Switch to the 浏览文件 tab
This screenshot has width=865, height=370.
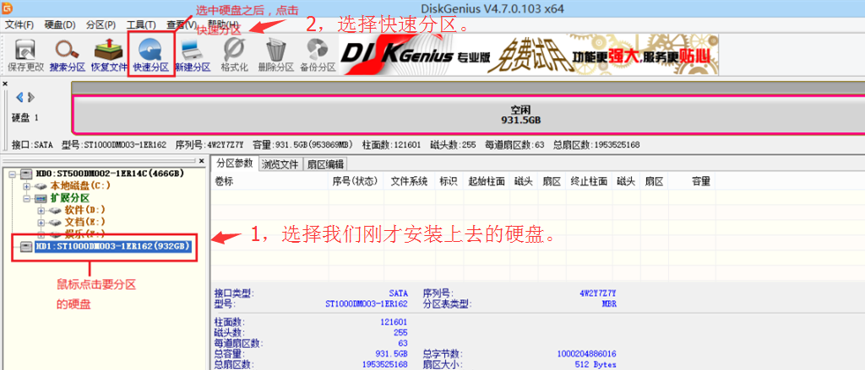pyautogui.click(x=279, y=164)
